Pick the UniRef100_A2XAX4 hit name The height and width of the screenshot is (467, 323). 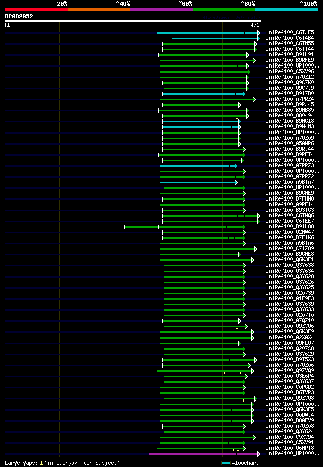pyautogui.click(x=290, y=338)
